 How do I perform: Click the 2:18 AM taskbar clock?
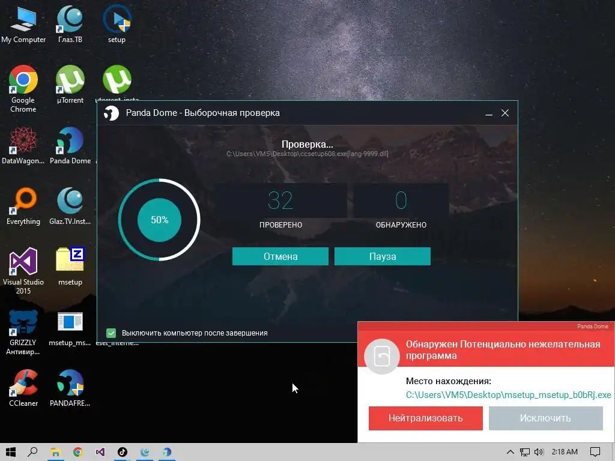click(x=565, y=452)
